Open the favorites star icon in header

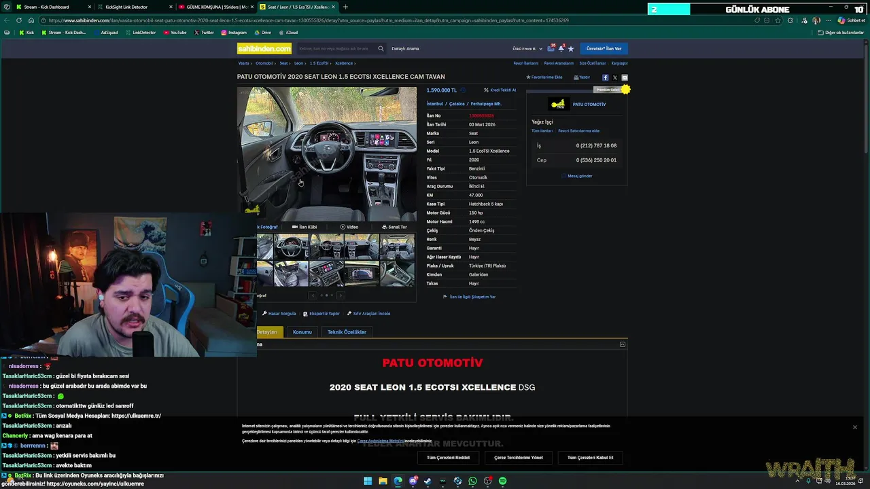click(x=571, y=49)
